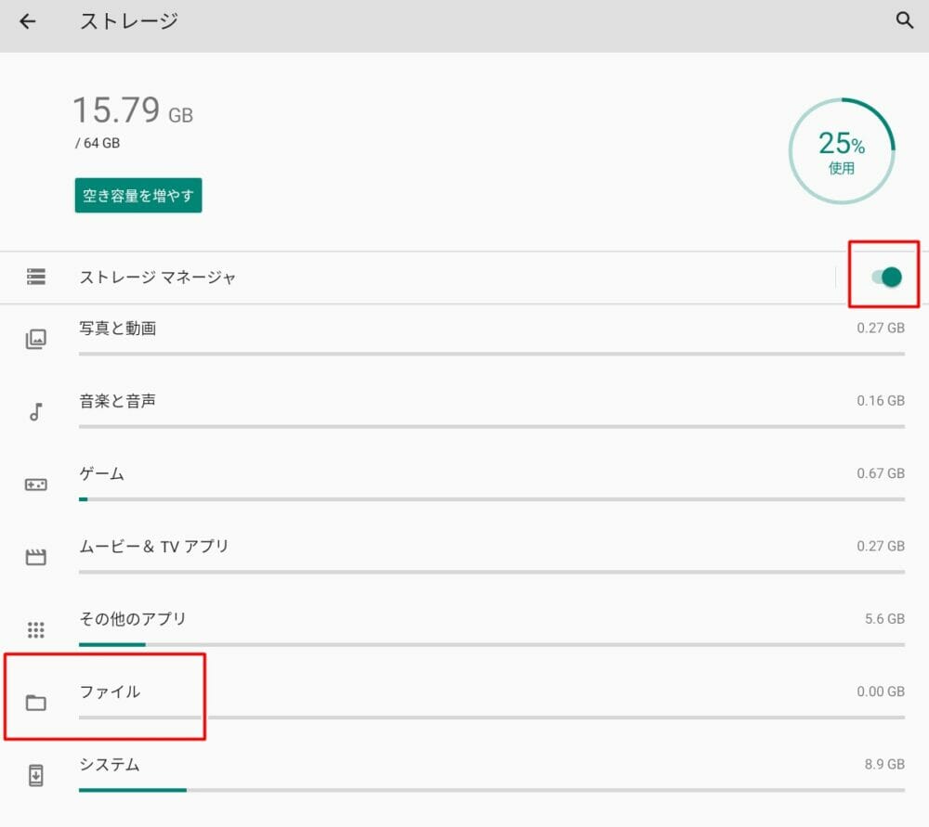Click the Storage Manager list icon

click(36, 277)
